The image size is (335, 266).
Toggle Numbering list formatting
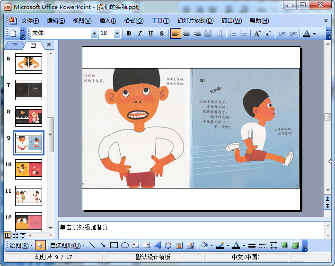233,34
